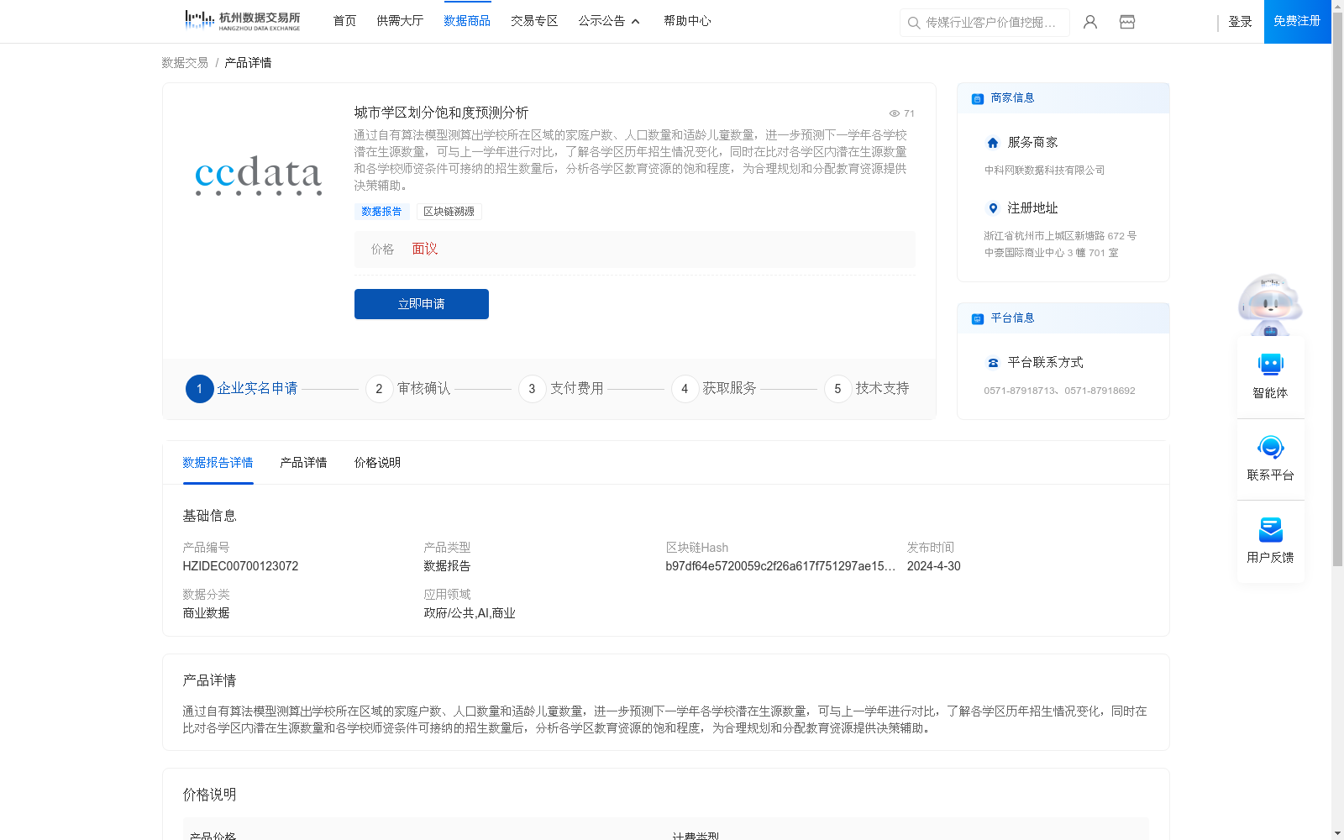Expand the 公示公告 dropdown menu
The image size is (1344, 840).
pyautogui.click(x=609, y=21)
